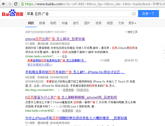Select the 地图 tab

[110, 23]
